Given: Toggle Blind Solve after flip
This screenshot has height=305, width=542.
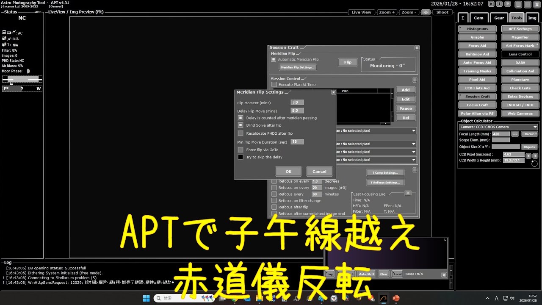Looking at the screenshot, I should tap(241, 125).
